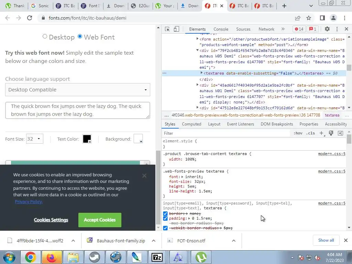Dismiss the cookie banner X
Viewport: 352px width, 264px height.
click(x=144, y=176)
